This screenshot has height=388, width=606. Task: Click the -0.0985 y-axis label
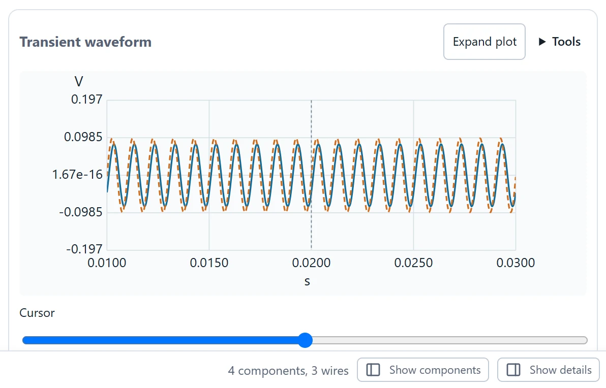point(80,212)
